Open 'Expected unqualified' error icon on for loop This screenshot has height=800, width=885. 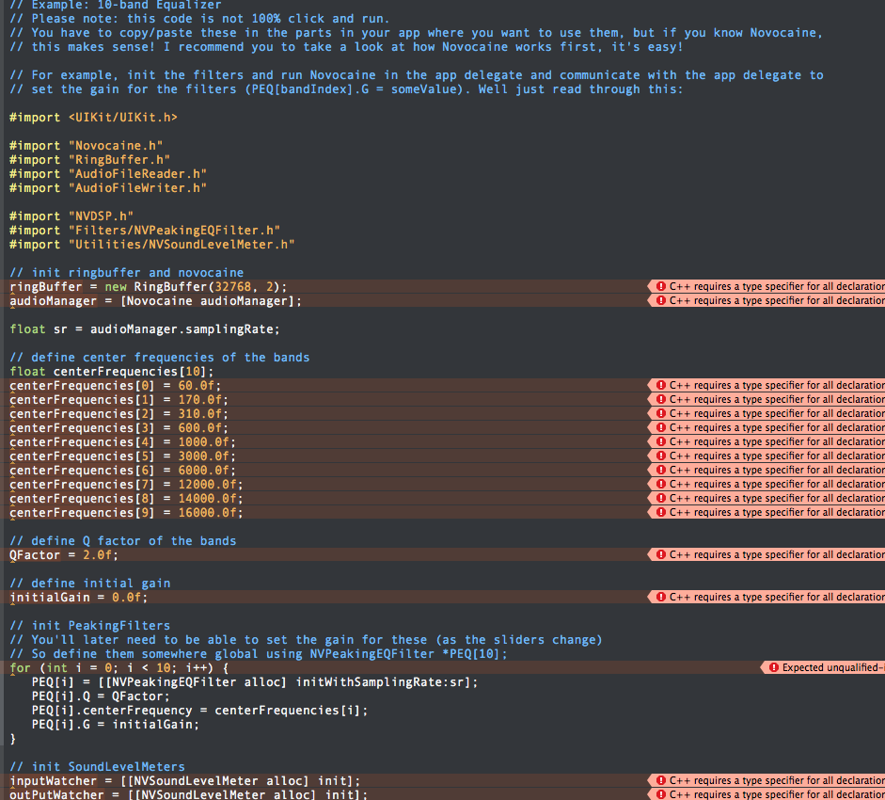[774, 668]
